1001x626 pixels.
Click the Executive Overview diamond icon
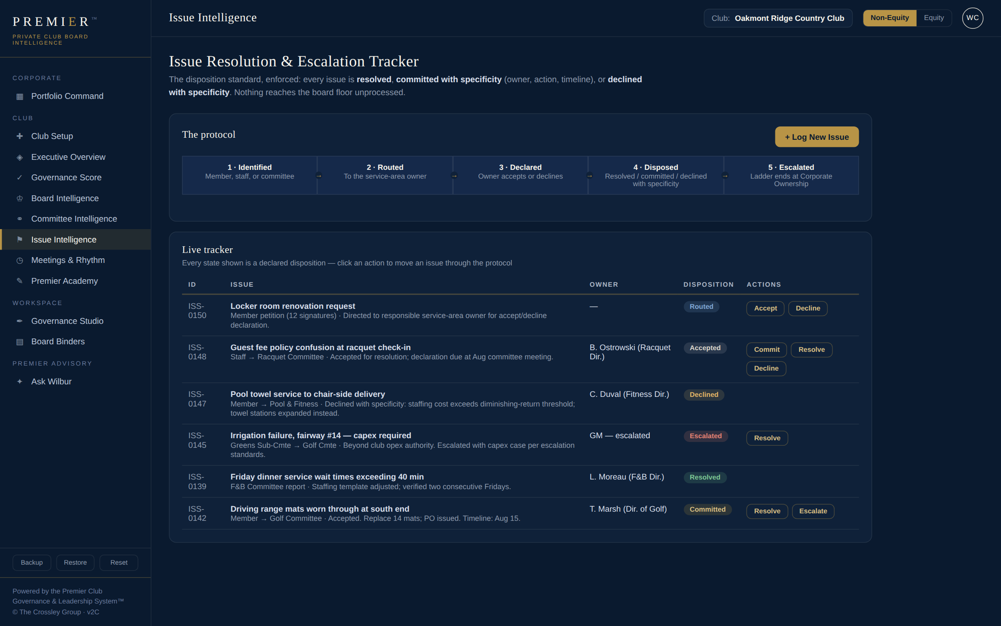tap(20, 157)
